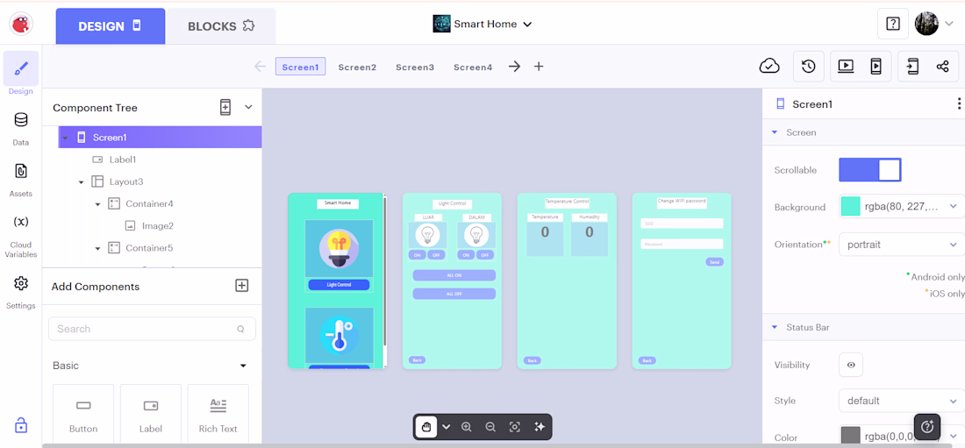Click the Change WiFi password screen preview
Viewport: 965px width, 448px height.
pos(682,281)
